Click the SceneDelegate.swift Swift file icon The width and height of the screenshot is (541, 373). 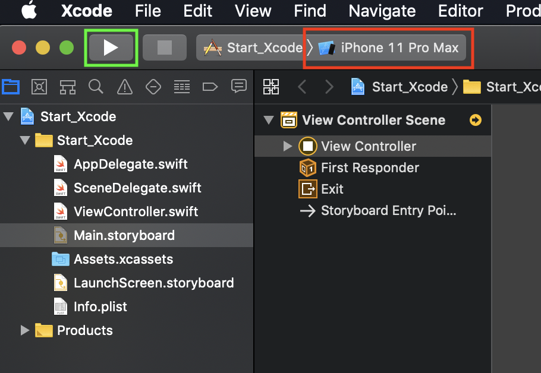tap(61, 188)
